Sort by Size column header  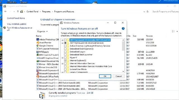pos(135,36)
